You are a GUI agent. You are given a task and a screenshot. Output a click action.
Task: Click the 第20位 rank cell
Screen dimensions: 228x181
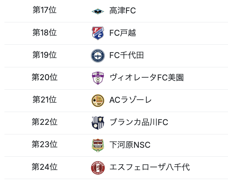coord(45,77)
